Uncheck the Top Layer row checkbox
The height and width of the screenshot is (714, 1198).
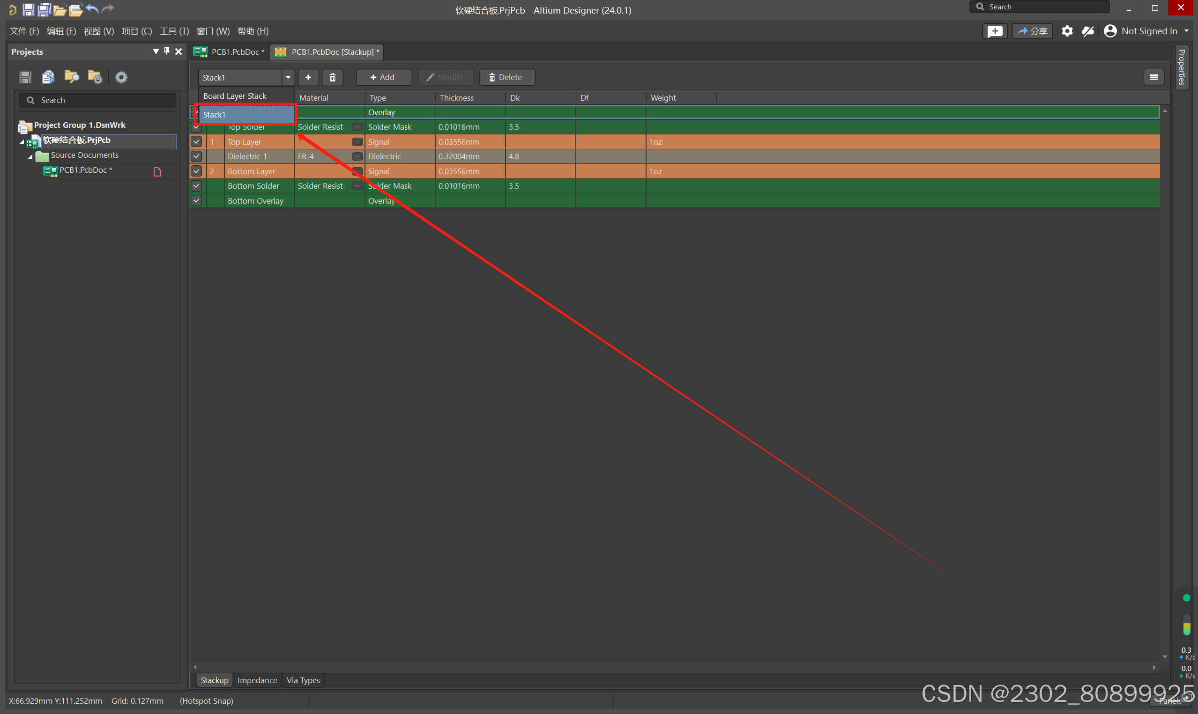tap(196, 142)
